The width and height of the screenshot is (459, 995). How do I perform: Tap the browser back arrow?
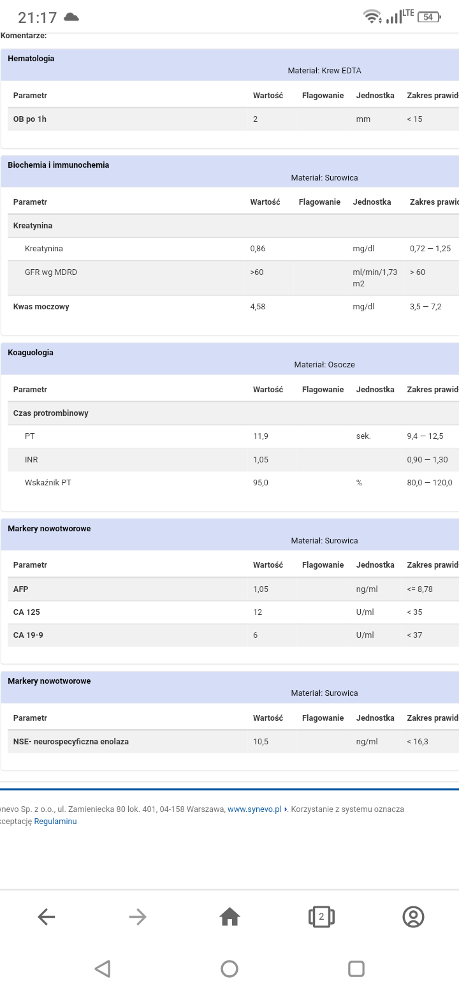point(47,917)
